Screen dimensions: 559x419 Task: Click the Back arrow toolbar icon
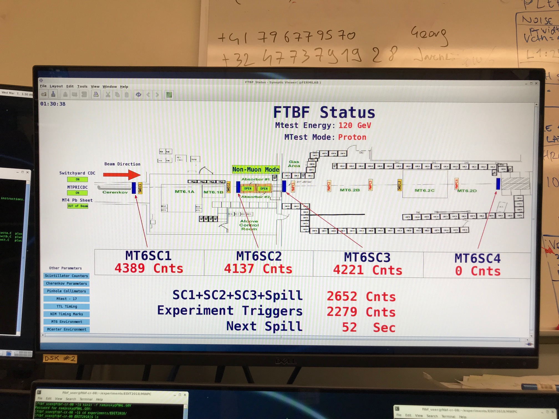(148, 95)
